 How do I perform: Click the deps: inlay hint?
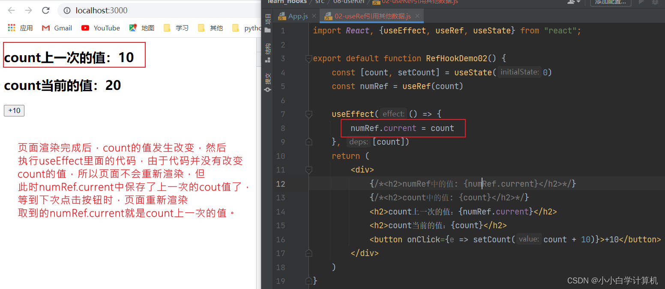coord(359,142)
